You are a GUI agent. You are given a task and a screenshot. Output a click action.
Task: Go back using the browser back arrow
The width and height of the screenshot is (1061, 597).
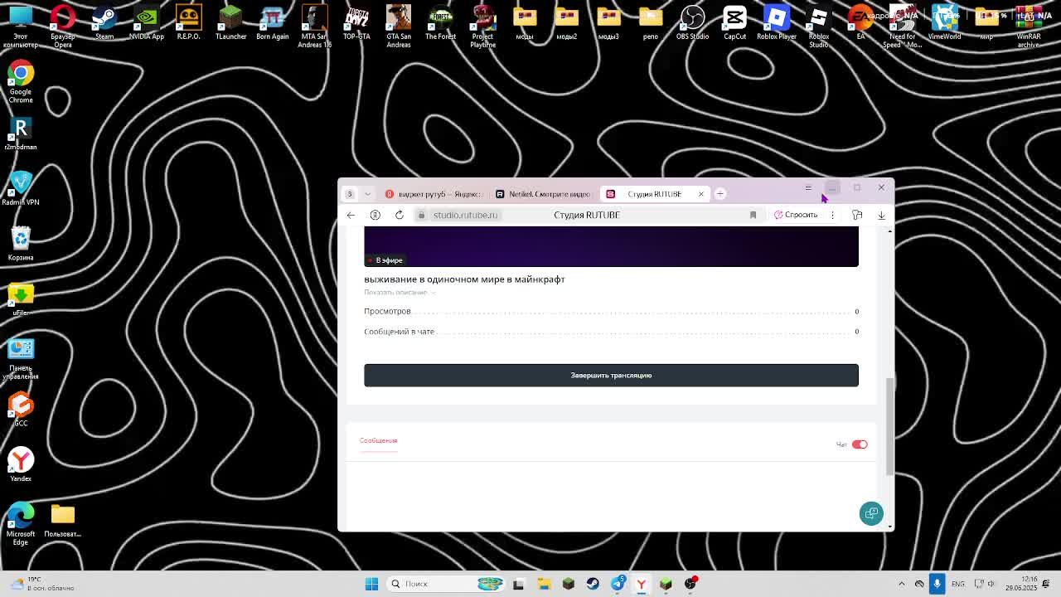pos(351,215)
